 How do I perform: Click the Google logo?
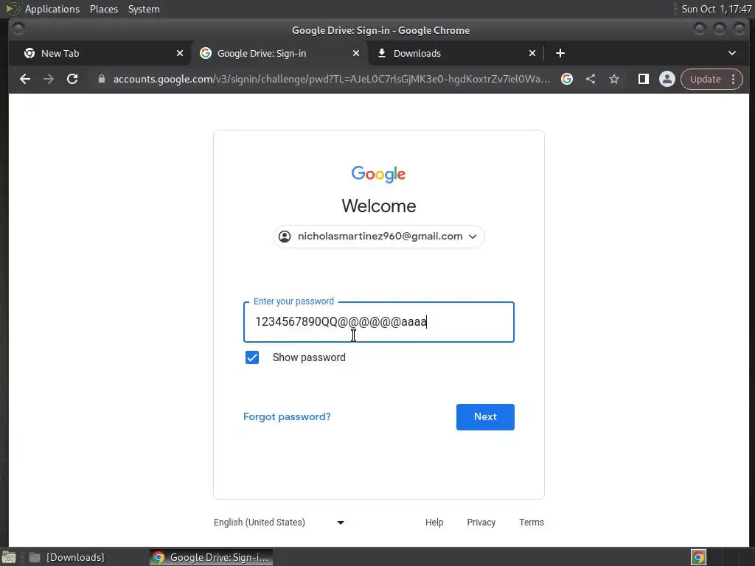click(378, 174)
